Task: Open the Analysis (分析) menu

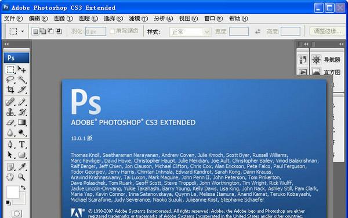Action: coord(164,19)
